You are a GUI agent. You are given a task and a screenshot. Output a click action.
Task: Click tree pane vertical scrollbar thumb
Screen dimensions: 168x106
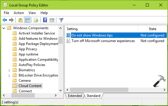(x=60, y=40)
